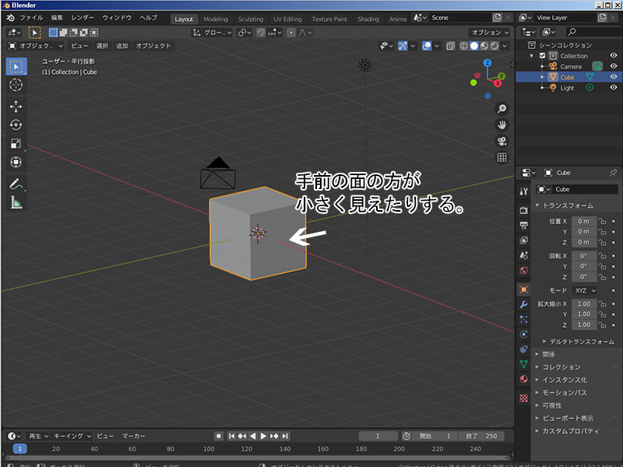
Task: Toggle proportional editing button
Action: click(291, 33)
